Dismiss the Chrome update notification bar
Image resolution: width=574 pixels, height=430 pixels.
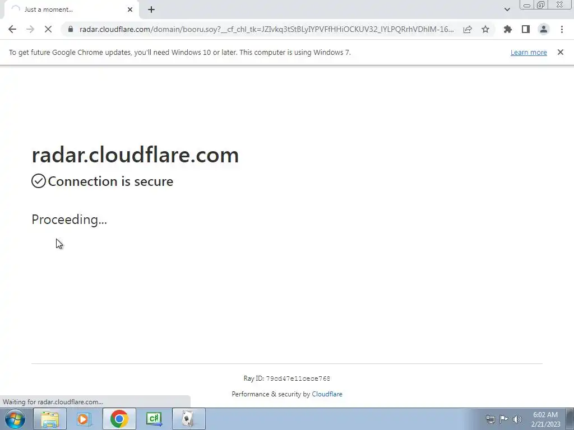click(561, 52)
